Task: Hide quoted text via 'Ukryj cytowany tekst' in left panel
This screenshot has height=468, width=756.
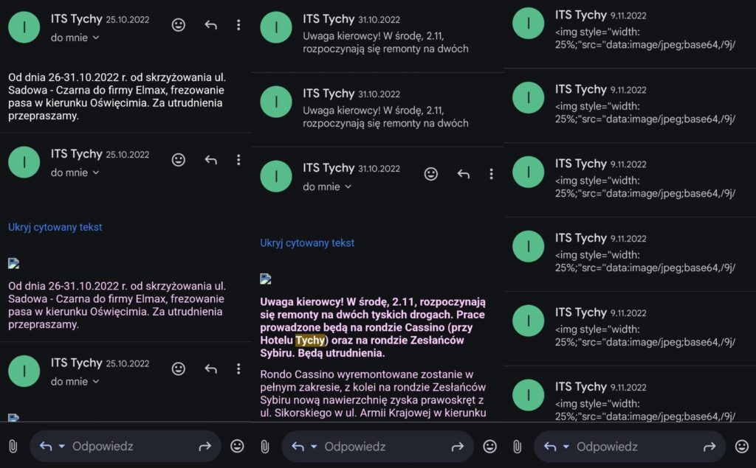Action: click(55, 227)
